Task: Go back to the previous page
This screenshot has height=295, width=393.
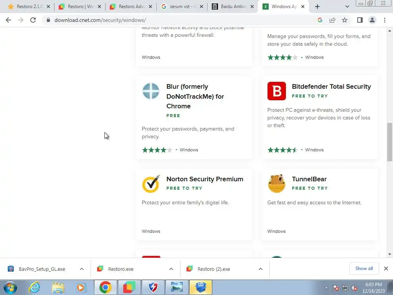Action: pyautogui.click(x=8, y=20)
